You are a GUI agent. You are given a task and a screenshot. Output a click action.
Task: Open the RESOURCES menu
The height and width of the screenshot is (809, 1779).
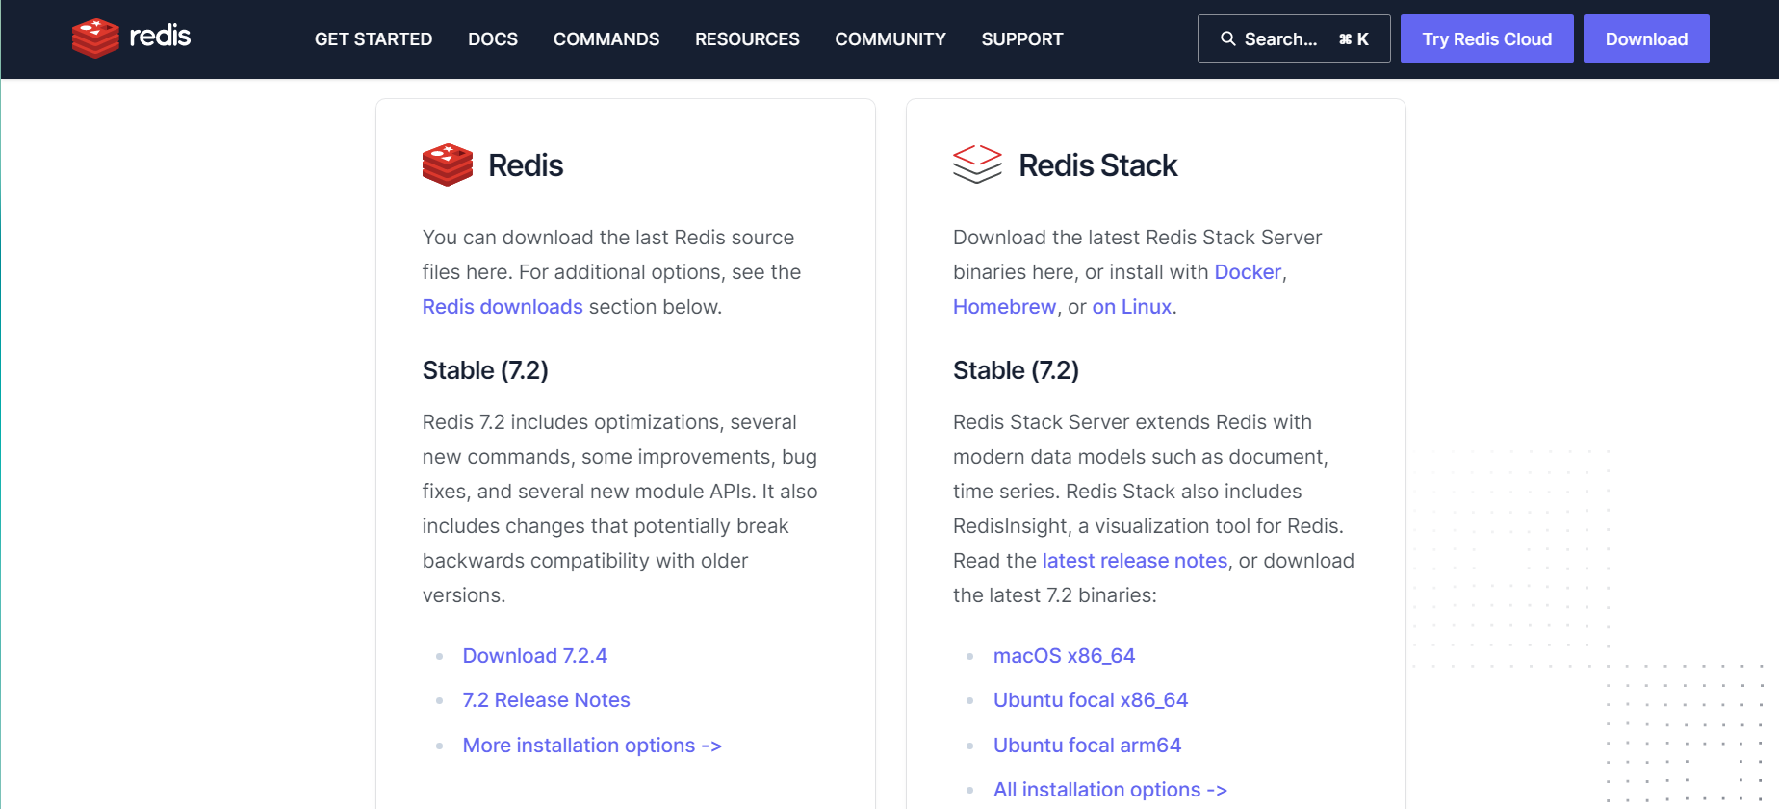coord(747,39)
